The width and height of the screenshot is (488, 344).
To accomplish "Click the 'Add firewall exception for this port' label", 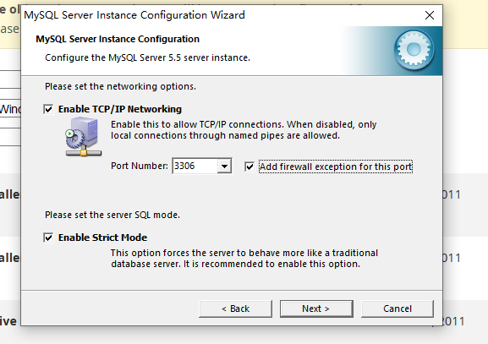I will point(336,167).
